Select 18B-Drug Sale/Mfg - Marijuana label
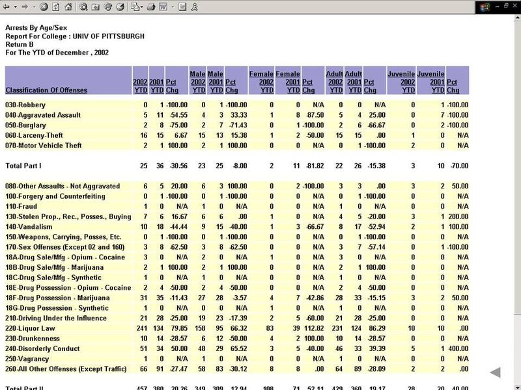The image size is (521, 390). click(55, 267)
